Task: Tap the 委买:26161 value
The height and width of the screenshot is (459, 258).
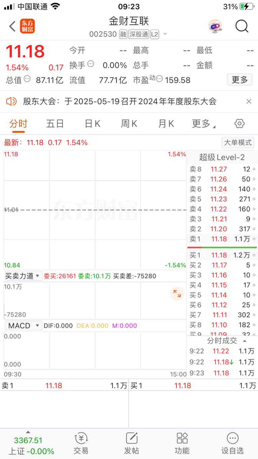Action: point(60,276)
